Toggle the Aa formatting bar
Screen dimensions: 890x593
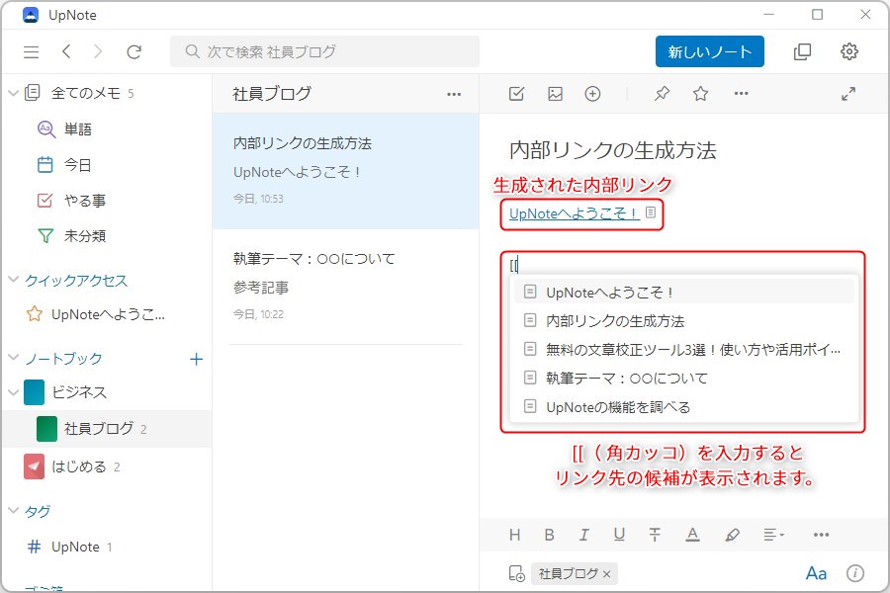pos(816,573)
